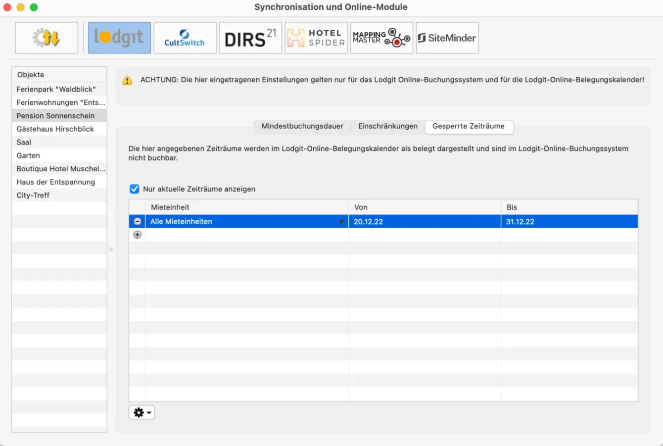Click the Von column header
Viewport: 663px width, 446px height.
coord(425,207)
